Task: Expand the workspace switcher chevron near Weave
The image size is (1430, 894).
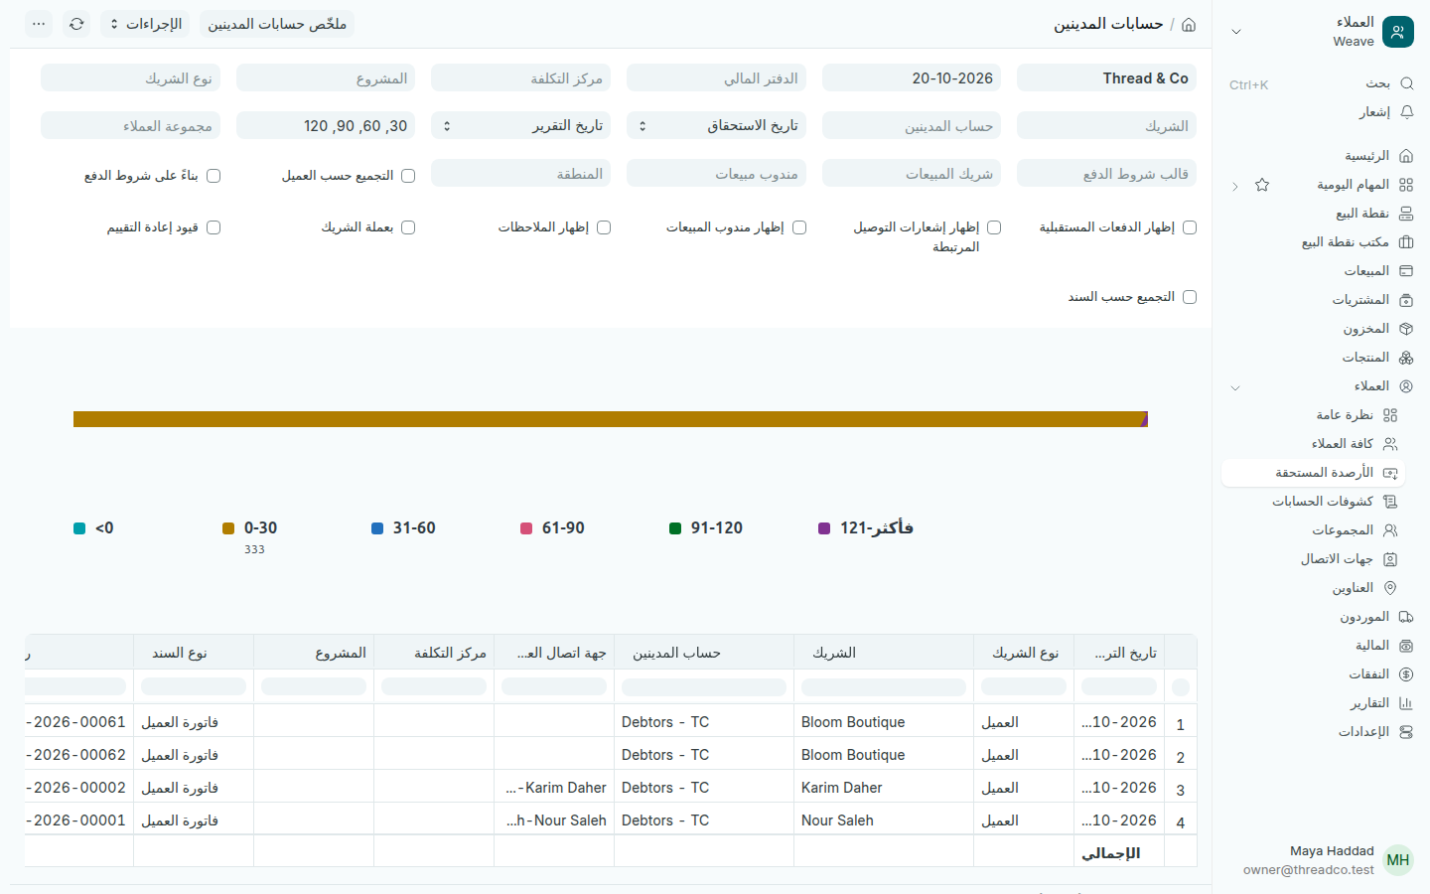Action: pyautogui.click(x=1236, y=32)
